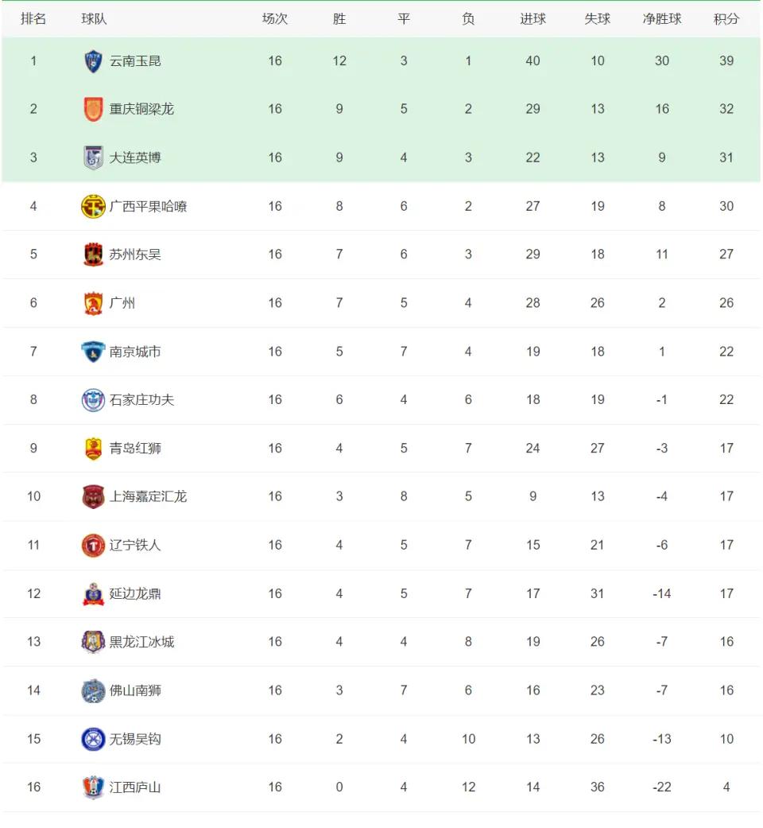This screenshot has height=828, width=763.
Task: Select the 南京城市 blue shield logo
Action: [94, 352]
